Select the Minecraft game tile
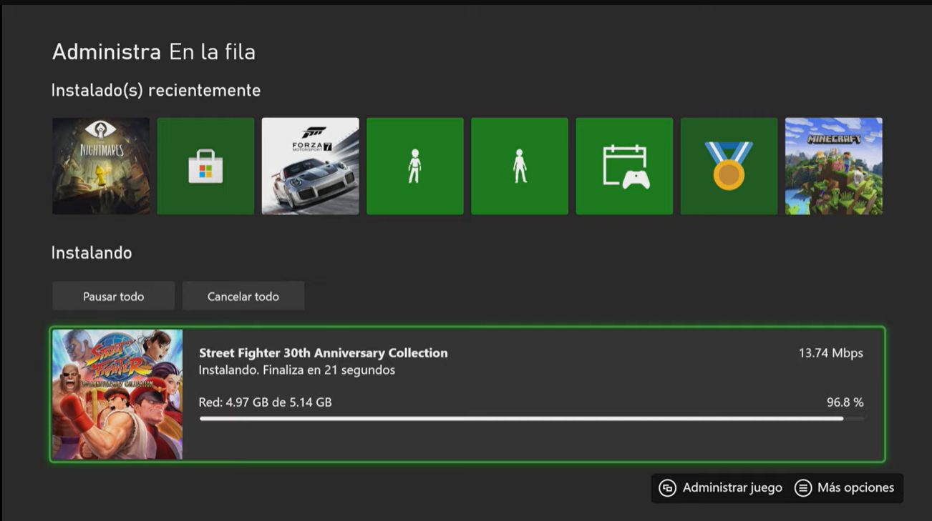 pos(833,167)
